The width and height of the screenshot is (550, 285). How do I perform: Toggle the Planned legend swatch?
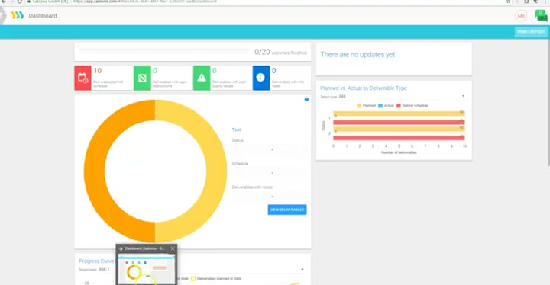coord(359,106)
